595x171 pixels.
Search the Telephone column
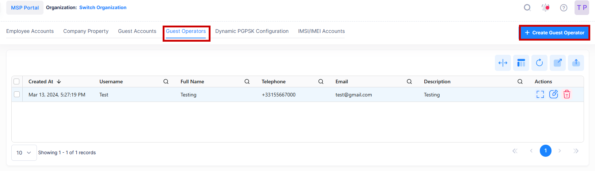click(321, 81)
